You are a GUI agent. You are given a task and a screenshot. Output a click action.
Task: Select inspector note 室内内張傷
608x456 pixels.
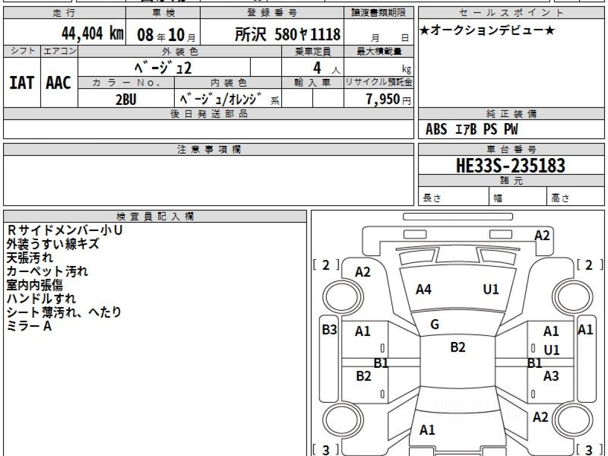coord(34,285)
